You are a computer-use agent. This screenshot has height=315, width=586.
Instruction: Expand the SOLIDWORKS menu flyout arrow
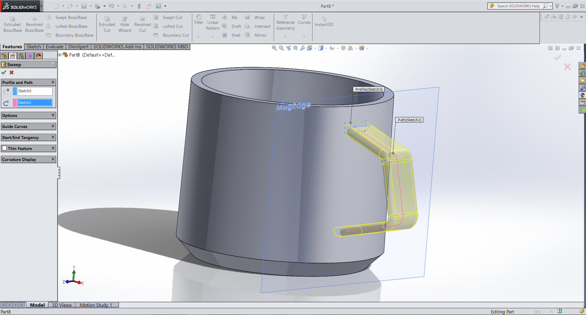(x=42, y=6)
